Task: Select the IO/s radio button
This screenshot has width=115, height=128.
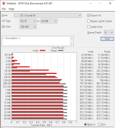Action: tap(99, 124)
